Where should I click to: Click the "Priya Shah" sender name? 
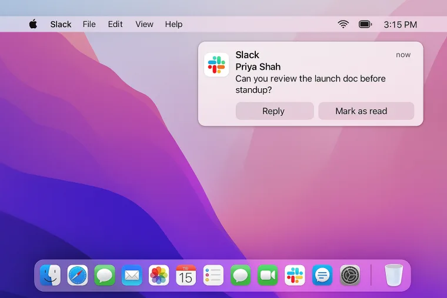click(x=258, y=66)
